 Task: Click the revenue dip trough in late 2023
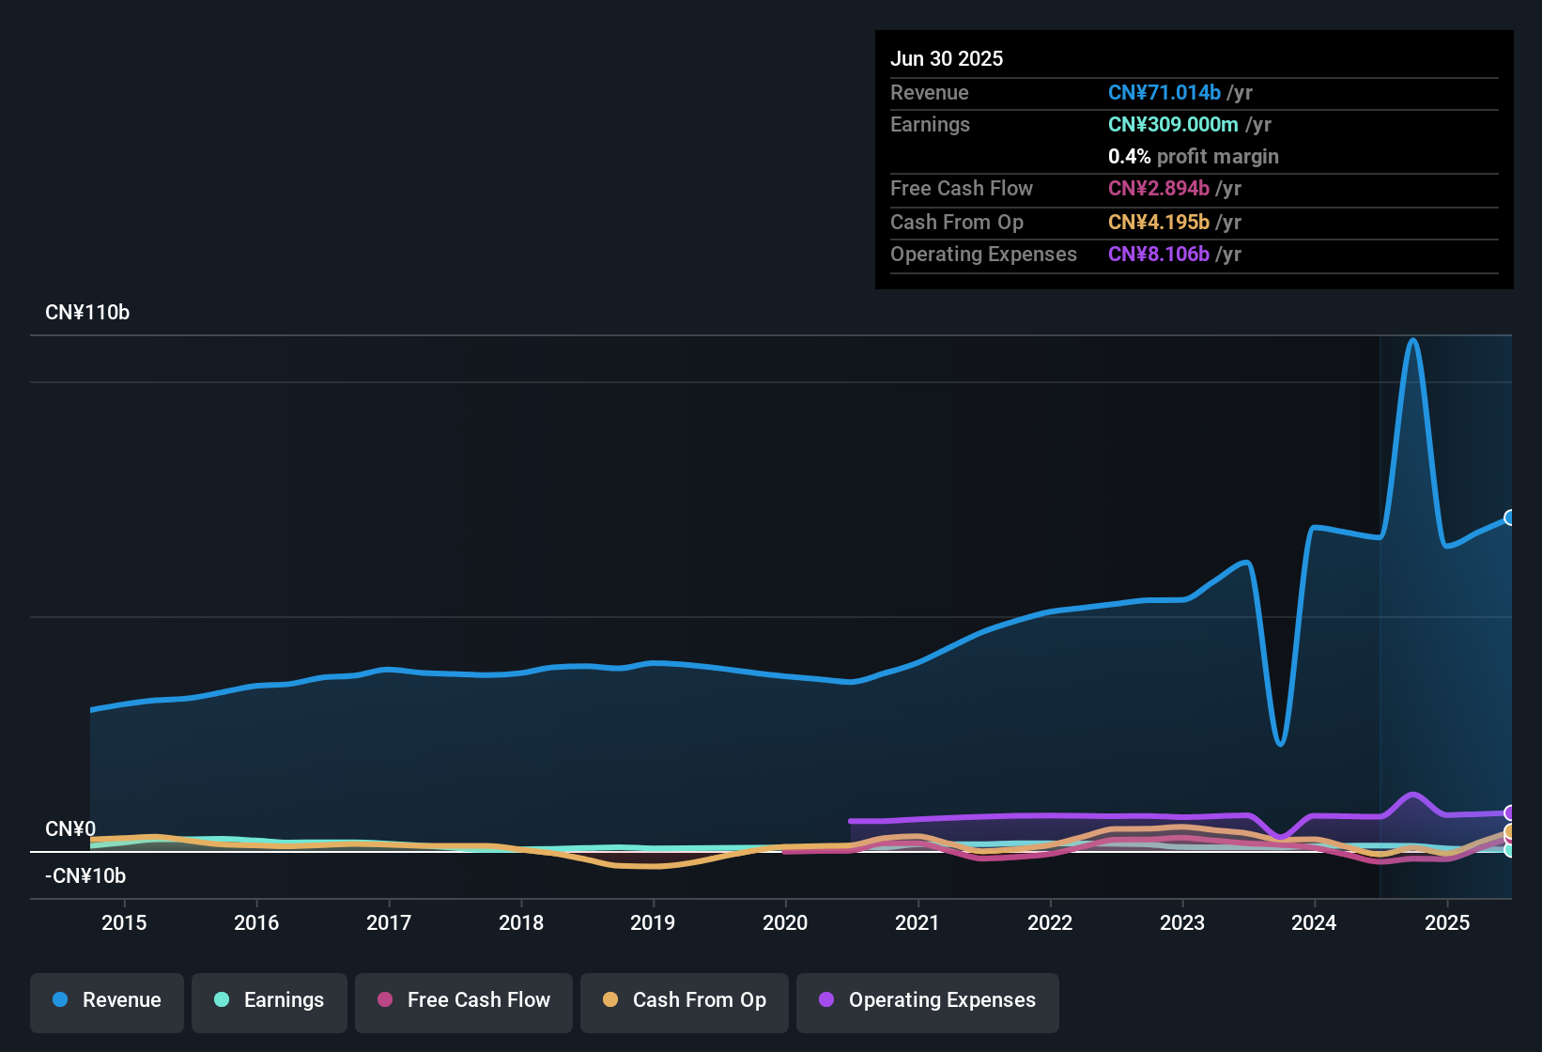(x=1280, y=744)
